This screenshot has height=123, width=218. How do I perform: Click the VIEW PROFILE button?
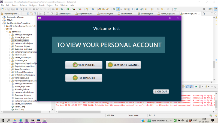click(84, 65)
